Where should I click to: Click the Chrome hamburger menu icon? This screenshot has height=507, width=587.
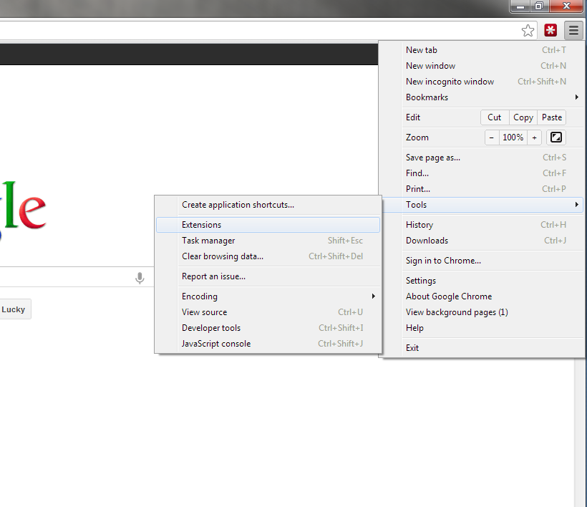(x=573, y=30)
